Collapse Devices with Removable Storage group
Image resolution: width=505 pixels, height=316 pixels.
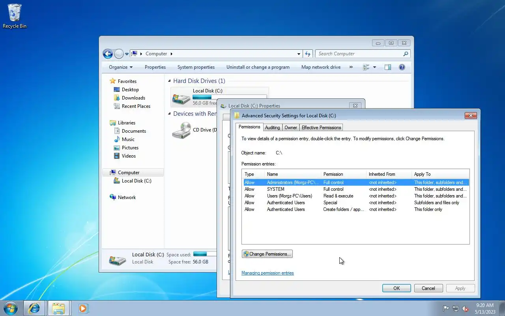[x=170, y=114]
